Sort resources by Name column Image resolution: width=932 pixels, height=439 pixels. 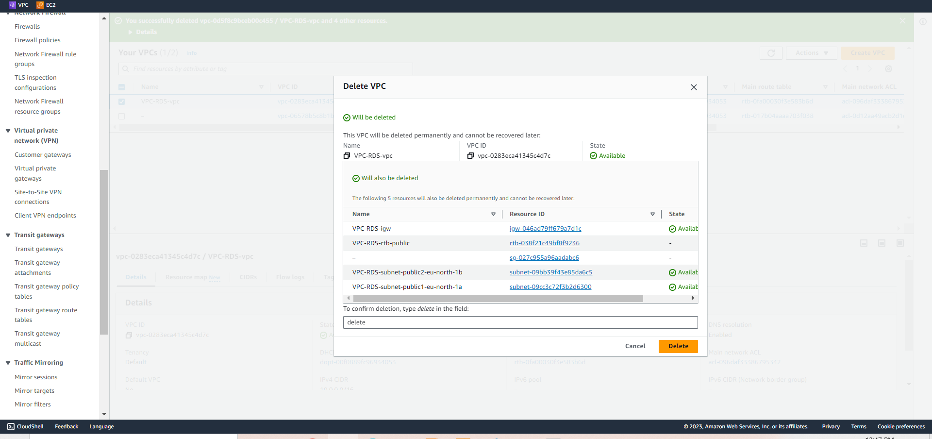493,214
